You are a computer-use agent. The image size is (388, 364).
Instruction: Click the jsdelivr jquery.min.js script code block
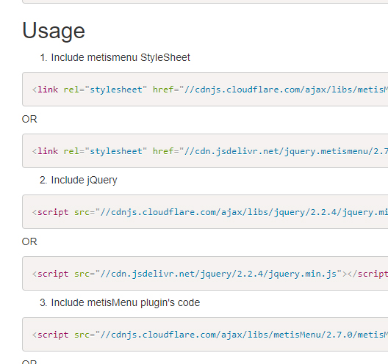coord(205,273)
